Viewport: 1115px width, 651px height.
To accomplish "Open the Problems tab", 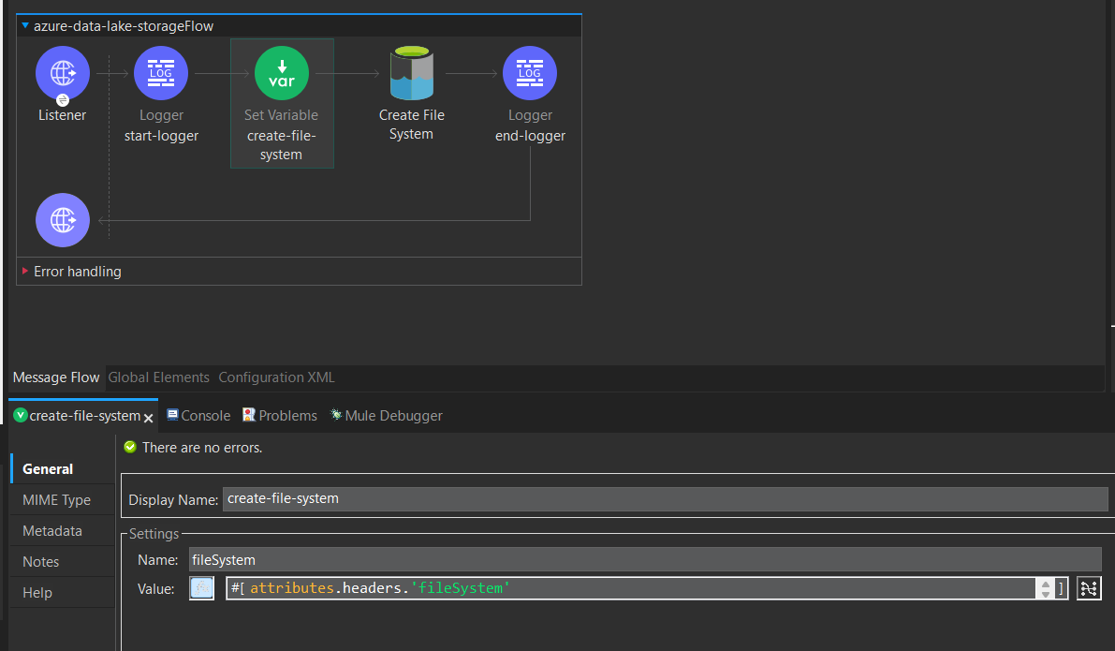I will pyautogui.click(x=285, y=415).
